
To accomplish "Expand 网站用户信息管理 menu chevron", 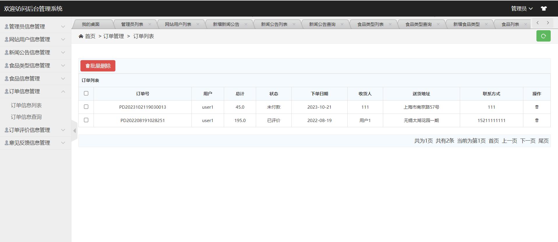I will 63,39.
